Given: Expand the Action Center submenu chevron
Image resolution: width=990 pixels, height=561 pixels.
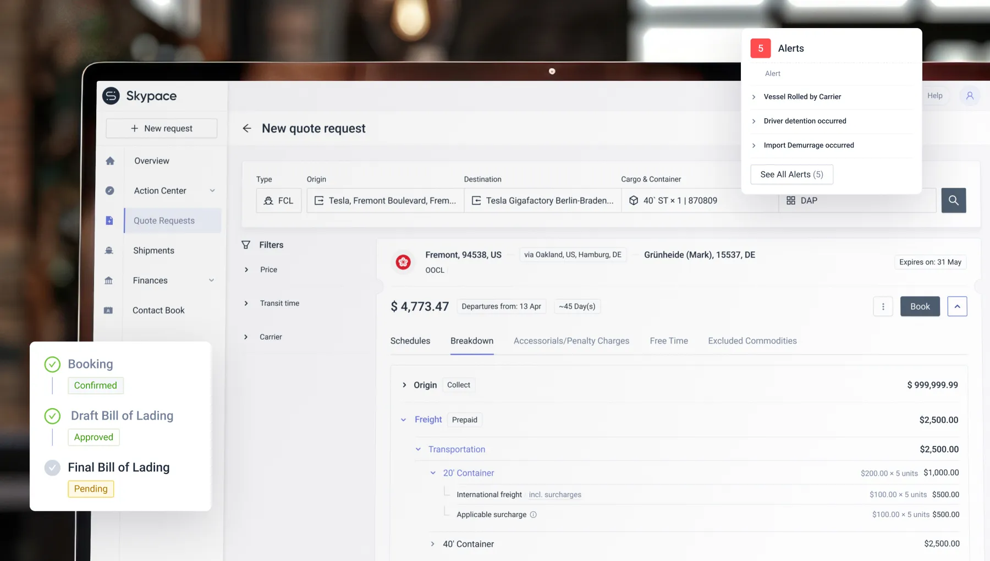Looking at the screenshot, I should click(x=212, y=191).
